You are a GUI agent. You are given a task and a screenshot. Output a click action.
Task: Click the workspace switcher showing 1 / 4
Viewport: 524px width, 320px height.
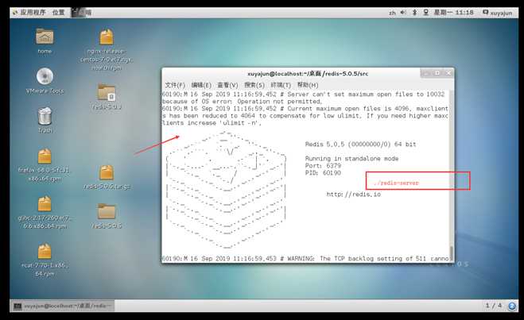pyautogui.click(x=494, y=306)
